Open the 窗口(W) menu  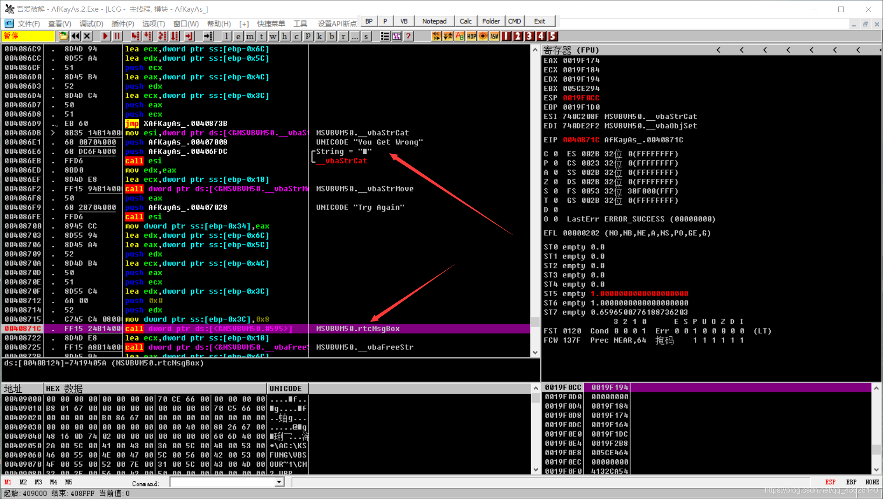pyautogui.click(x=186, y=23)
